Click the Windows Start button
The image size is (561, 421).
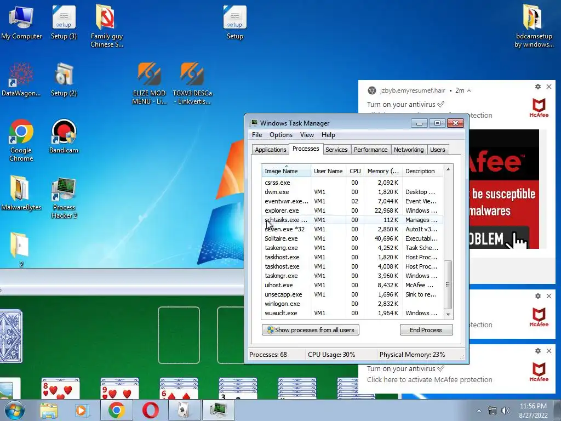pos(15,410)
